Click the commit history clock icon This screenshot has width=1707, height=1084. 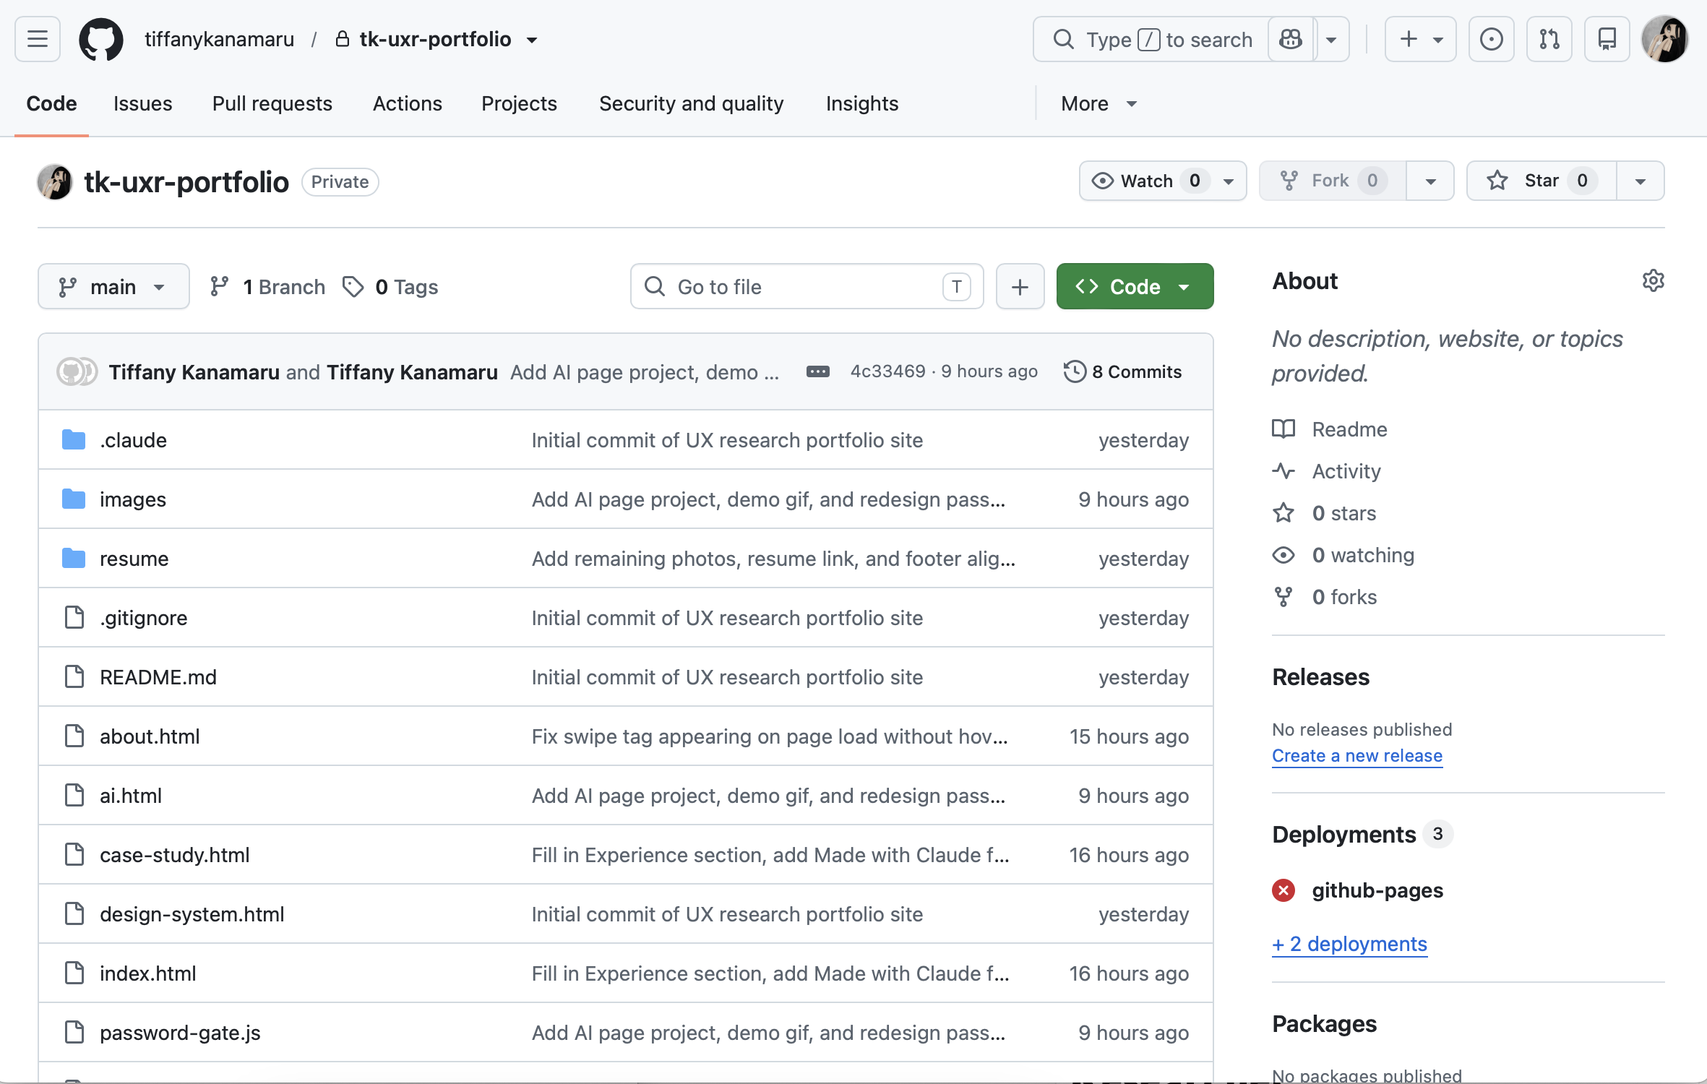pyautogui.click(x=1075, y=371)
